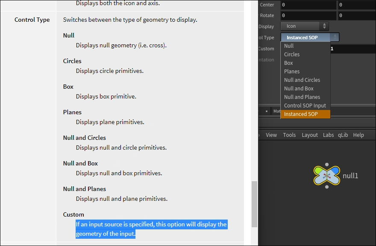
Task: Open the qLib menu
Action: pyautogui.click(x=343, y=135)
